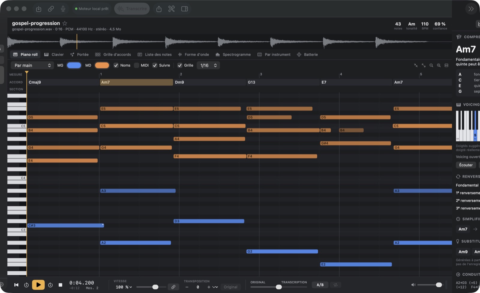Click the A/B compare button
This screenshot has width=480, height=293.
pos(320,285)
